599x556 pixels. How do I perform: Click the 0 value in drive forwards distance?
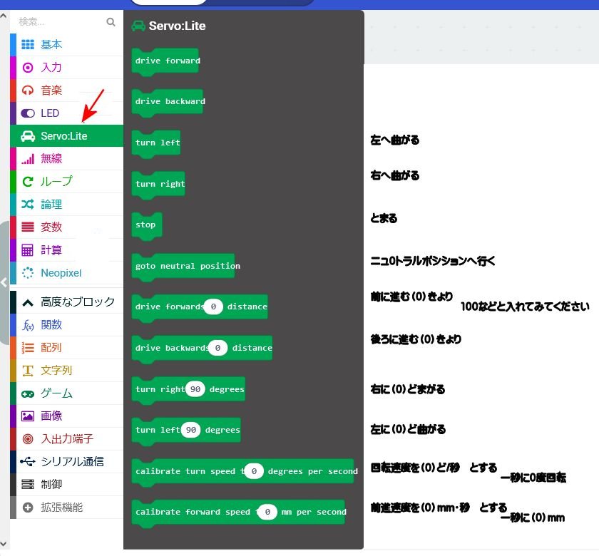click(213, 307)
